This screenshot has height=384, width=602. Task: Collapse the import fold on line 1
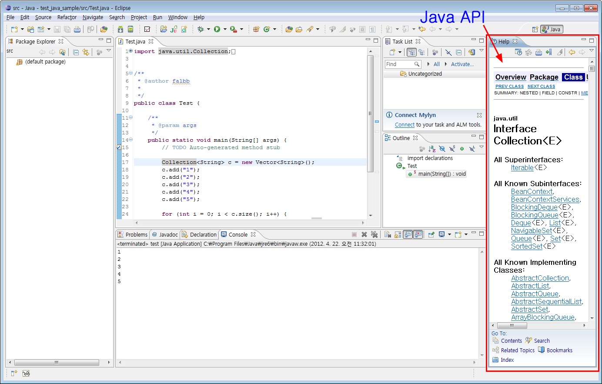[130, 51]
